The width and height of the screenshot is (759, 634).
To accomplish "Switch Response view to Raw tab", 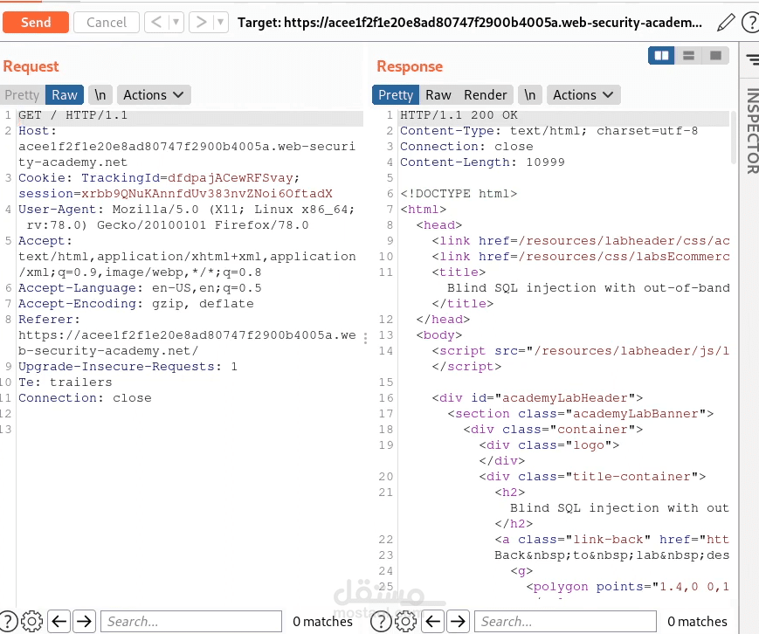I will pyautogui.click(x=438, y=95).
